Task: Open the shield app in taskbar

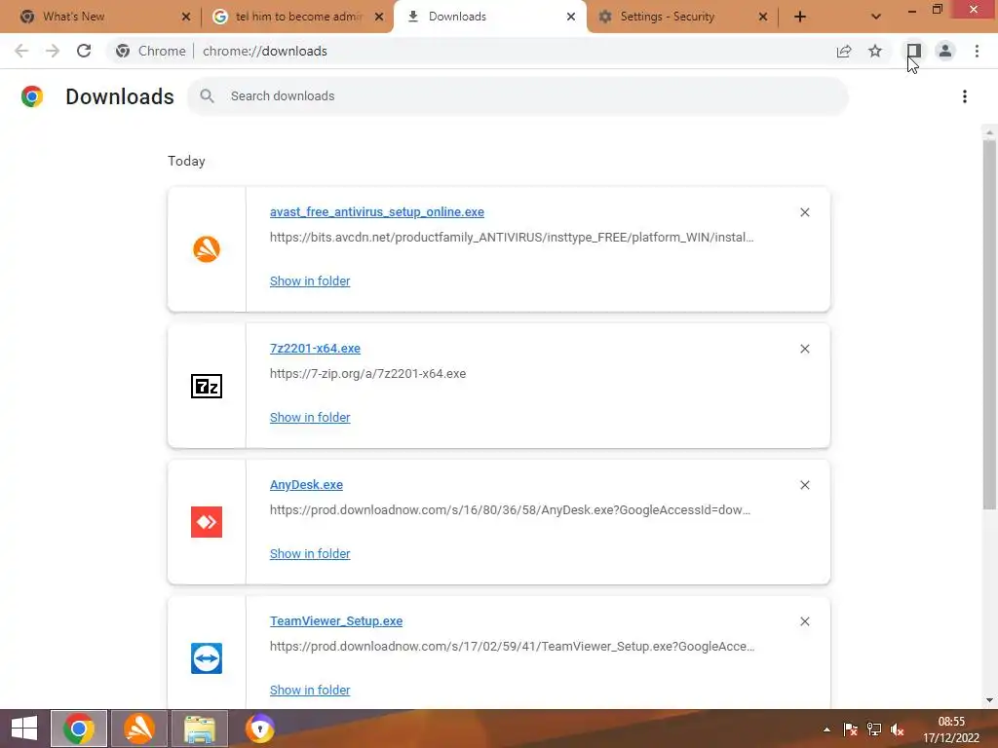Action: tap(259, 729)
